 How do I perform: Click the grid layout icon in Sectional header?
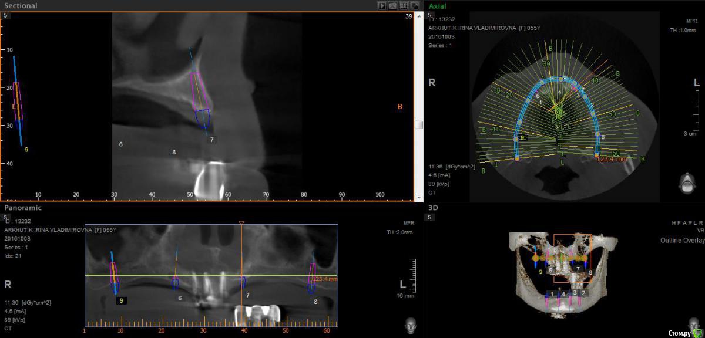tap(404, 5)
